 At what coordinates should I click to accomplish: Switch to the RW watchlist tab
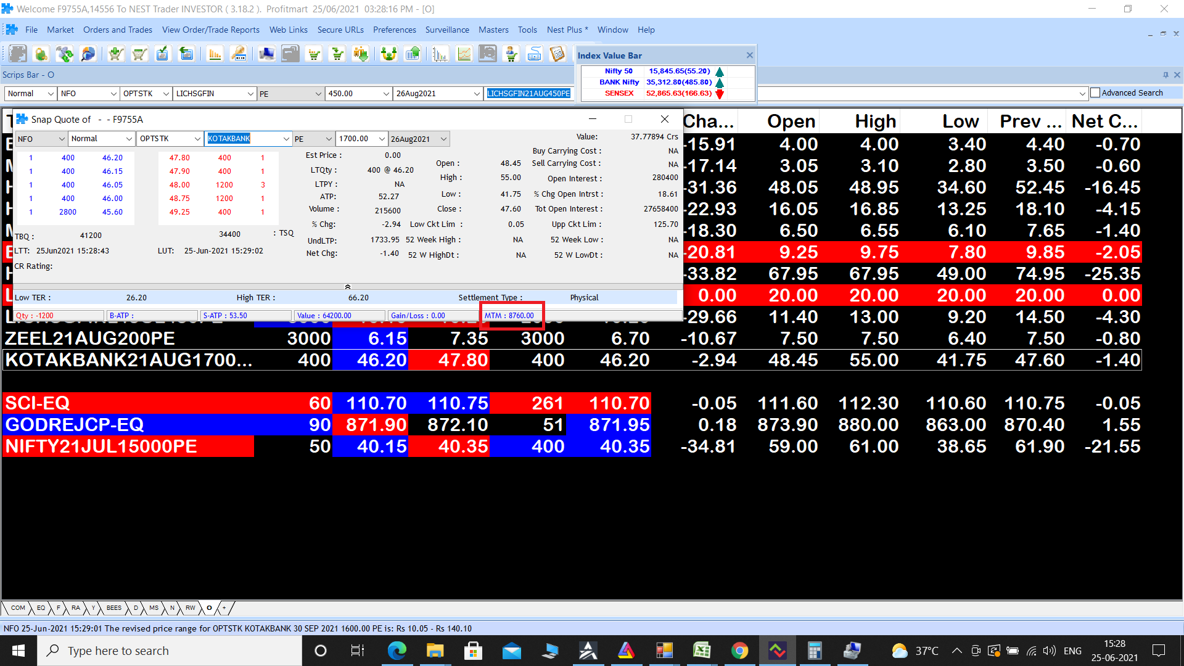(191, 608)
